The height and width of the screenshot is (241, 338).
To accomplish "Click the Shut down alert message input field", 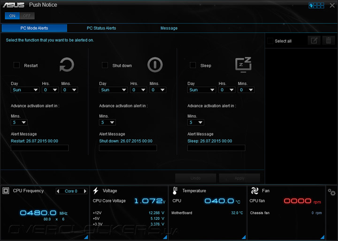I will coord(128,148).
